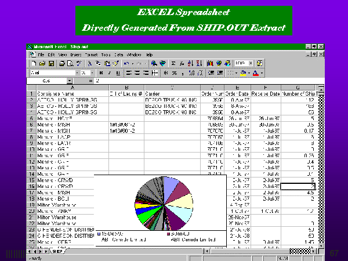Click the Open file folder icon
348x261 pixels.
42,63
